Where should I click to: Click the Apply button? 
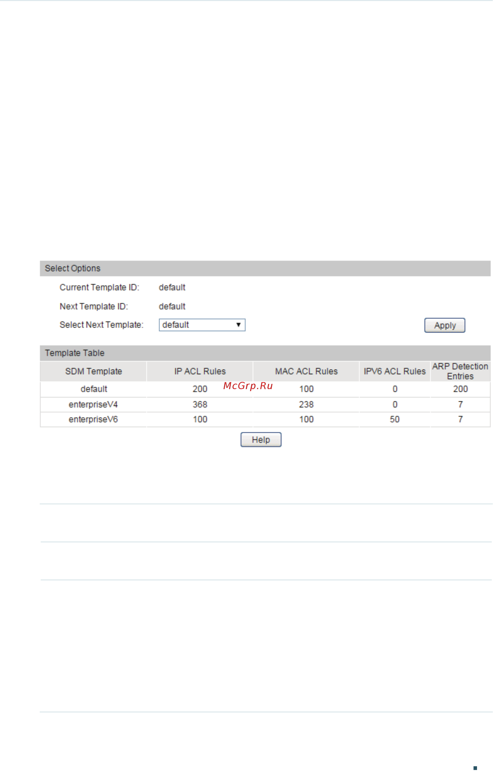pyautogui.click(x=445, y=325)
